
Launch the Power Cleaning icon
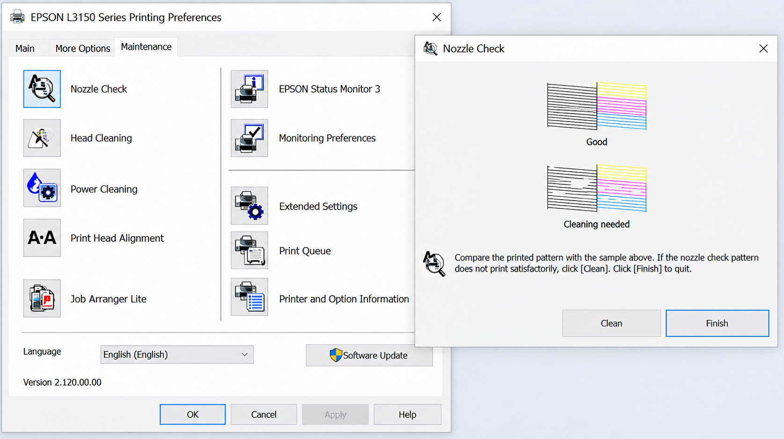[42, 188]
